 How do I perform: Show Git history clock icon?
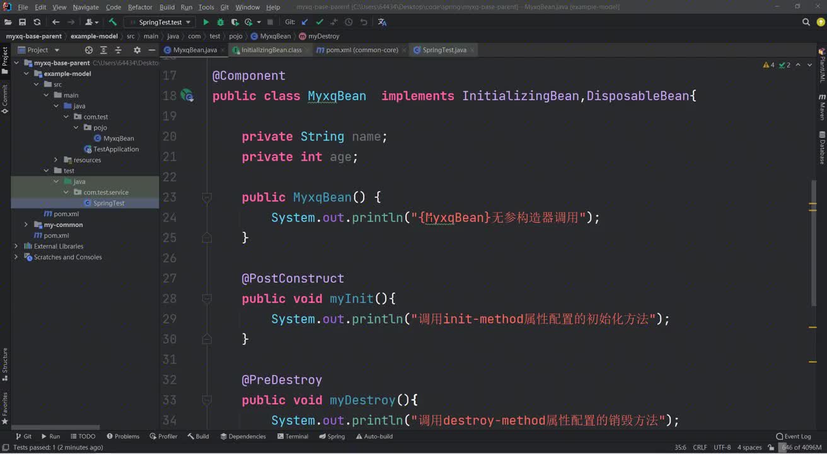point(349,22)
